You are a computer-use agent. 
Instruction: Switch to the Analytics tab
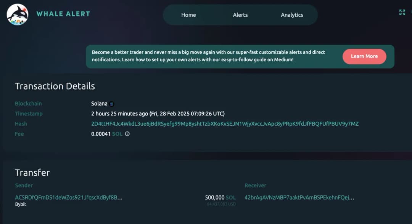coord(292,15)
